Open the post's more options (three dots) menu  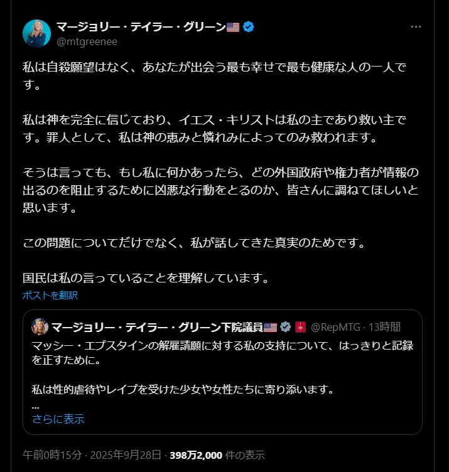click(416, 27)
